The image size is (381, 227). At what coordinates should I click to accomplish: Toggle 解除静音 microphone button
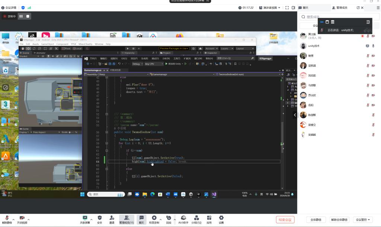[7, 218]
